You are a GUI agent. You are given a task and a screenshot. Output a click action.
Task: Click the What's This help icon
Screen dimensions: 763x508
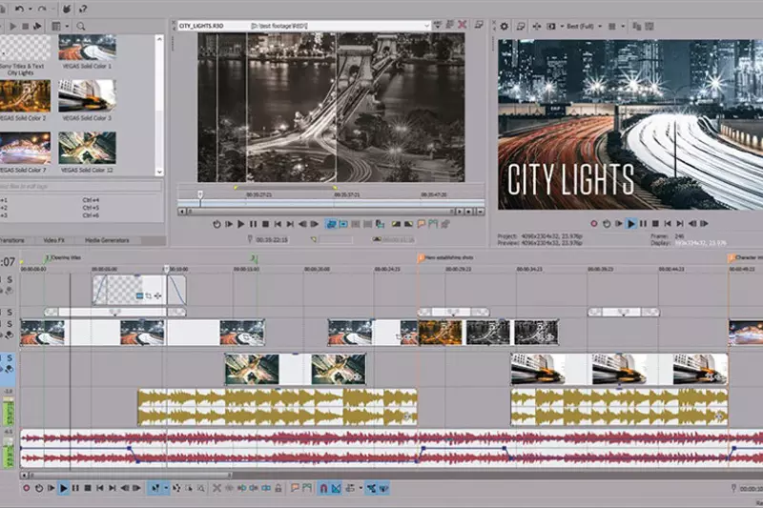point(83,9)
